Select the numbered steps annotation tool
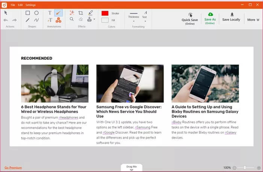The width and height of the screenshot is (263, 172). (58, 20)
